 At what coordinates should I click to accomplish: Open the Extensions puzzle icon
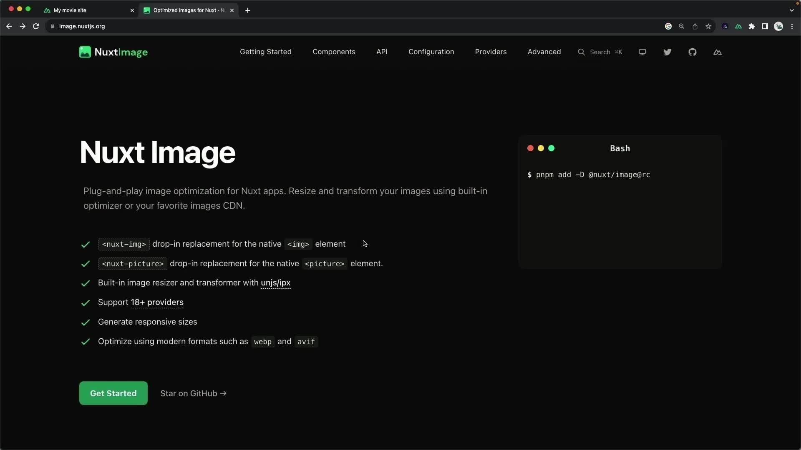[x=752, y=26]
